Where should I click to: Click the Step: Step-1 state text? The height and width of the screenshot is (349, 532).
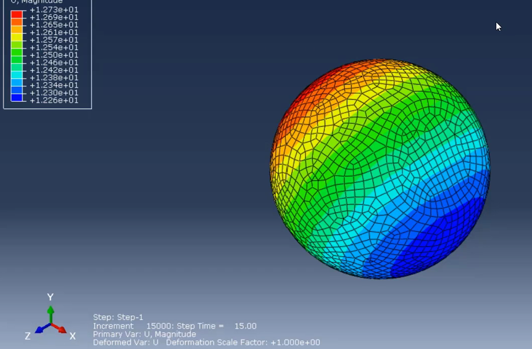pyautogui.click(x=118, y=317)
